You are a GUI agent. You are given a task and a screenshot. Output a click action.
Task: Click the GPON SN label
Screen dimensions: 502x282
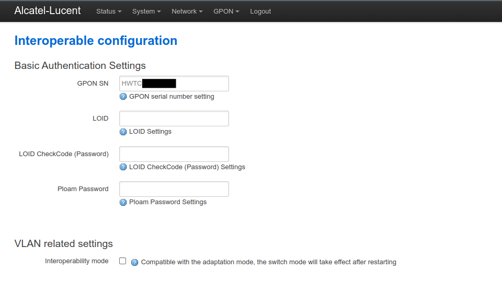[93, 84]
